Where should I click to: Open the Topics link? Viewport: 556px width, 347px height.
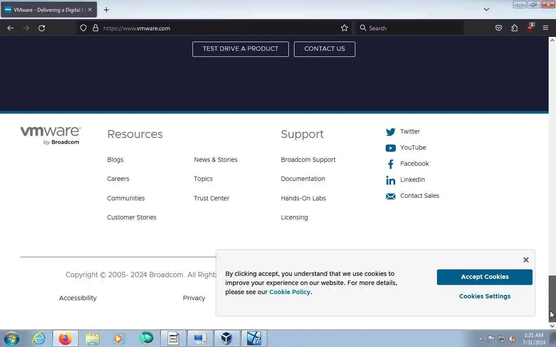(203, 179)
